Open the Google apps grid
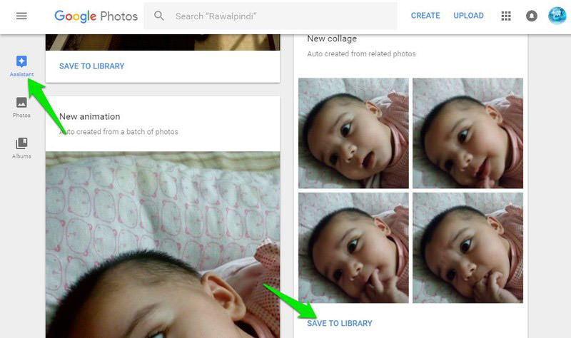 (506, 16)
